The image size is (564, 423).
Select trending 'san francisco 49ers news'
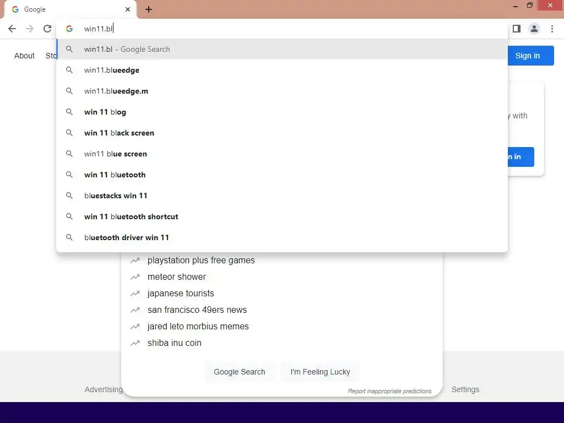(197, 310)
